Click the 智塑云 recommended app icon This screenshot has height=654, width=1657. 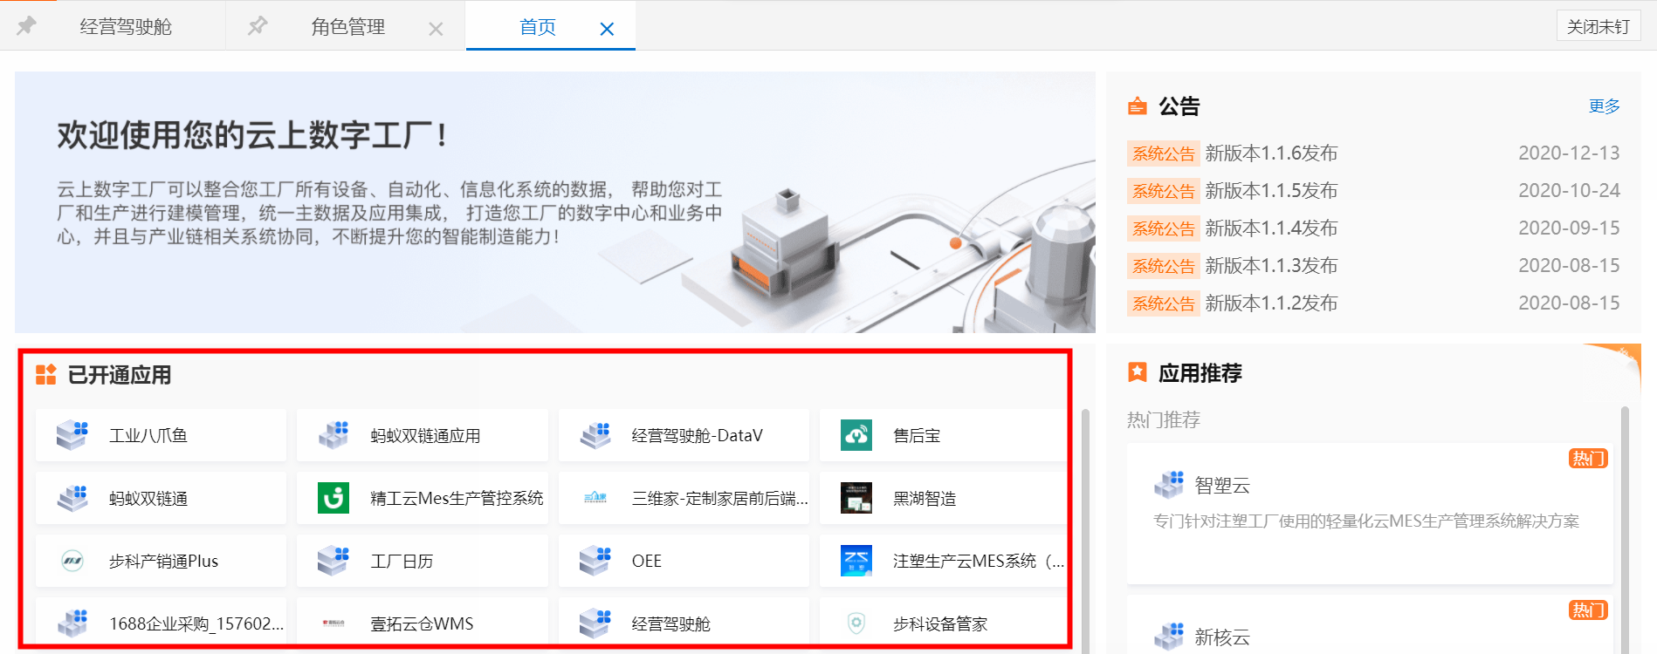pyautogui.click(x=1169, y=485)
